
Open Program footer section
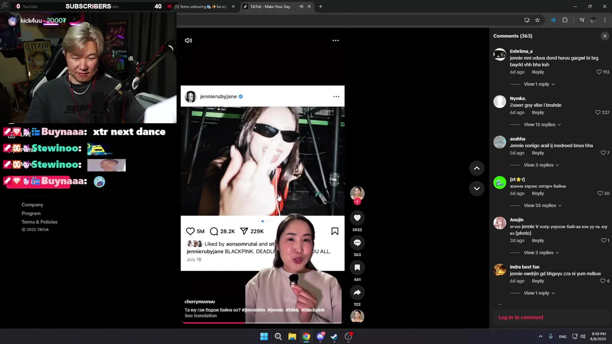(x=31, y=214)
